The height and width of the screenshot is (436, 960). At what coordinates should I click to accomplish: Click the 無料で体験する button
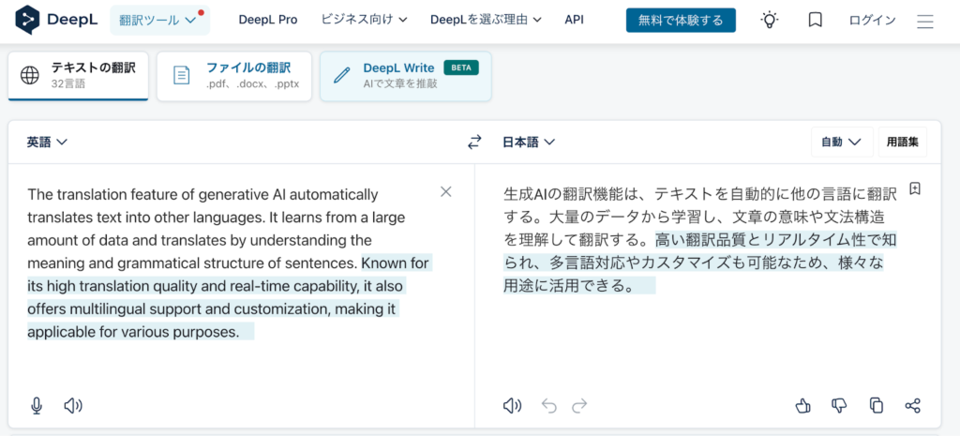point(681,20)
